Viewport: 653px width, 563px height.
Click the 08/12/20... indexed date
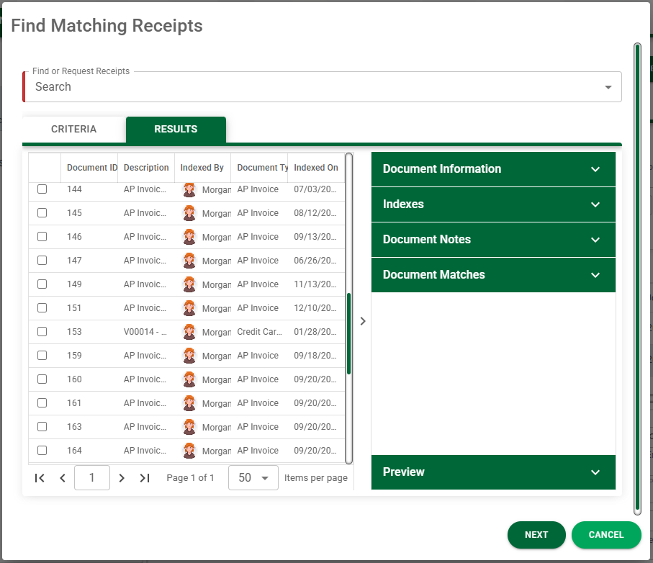315,213
